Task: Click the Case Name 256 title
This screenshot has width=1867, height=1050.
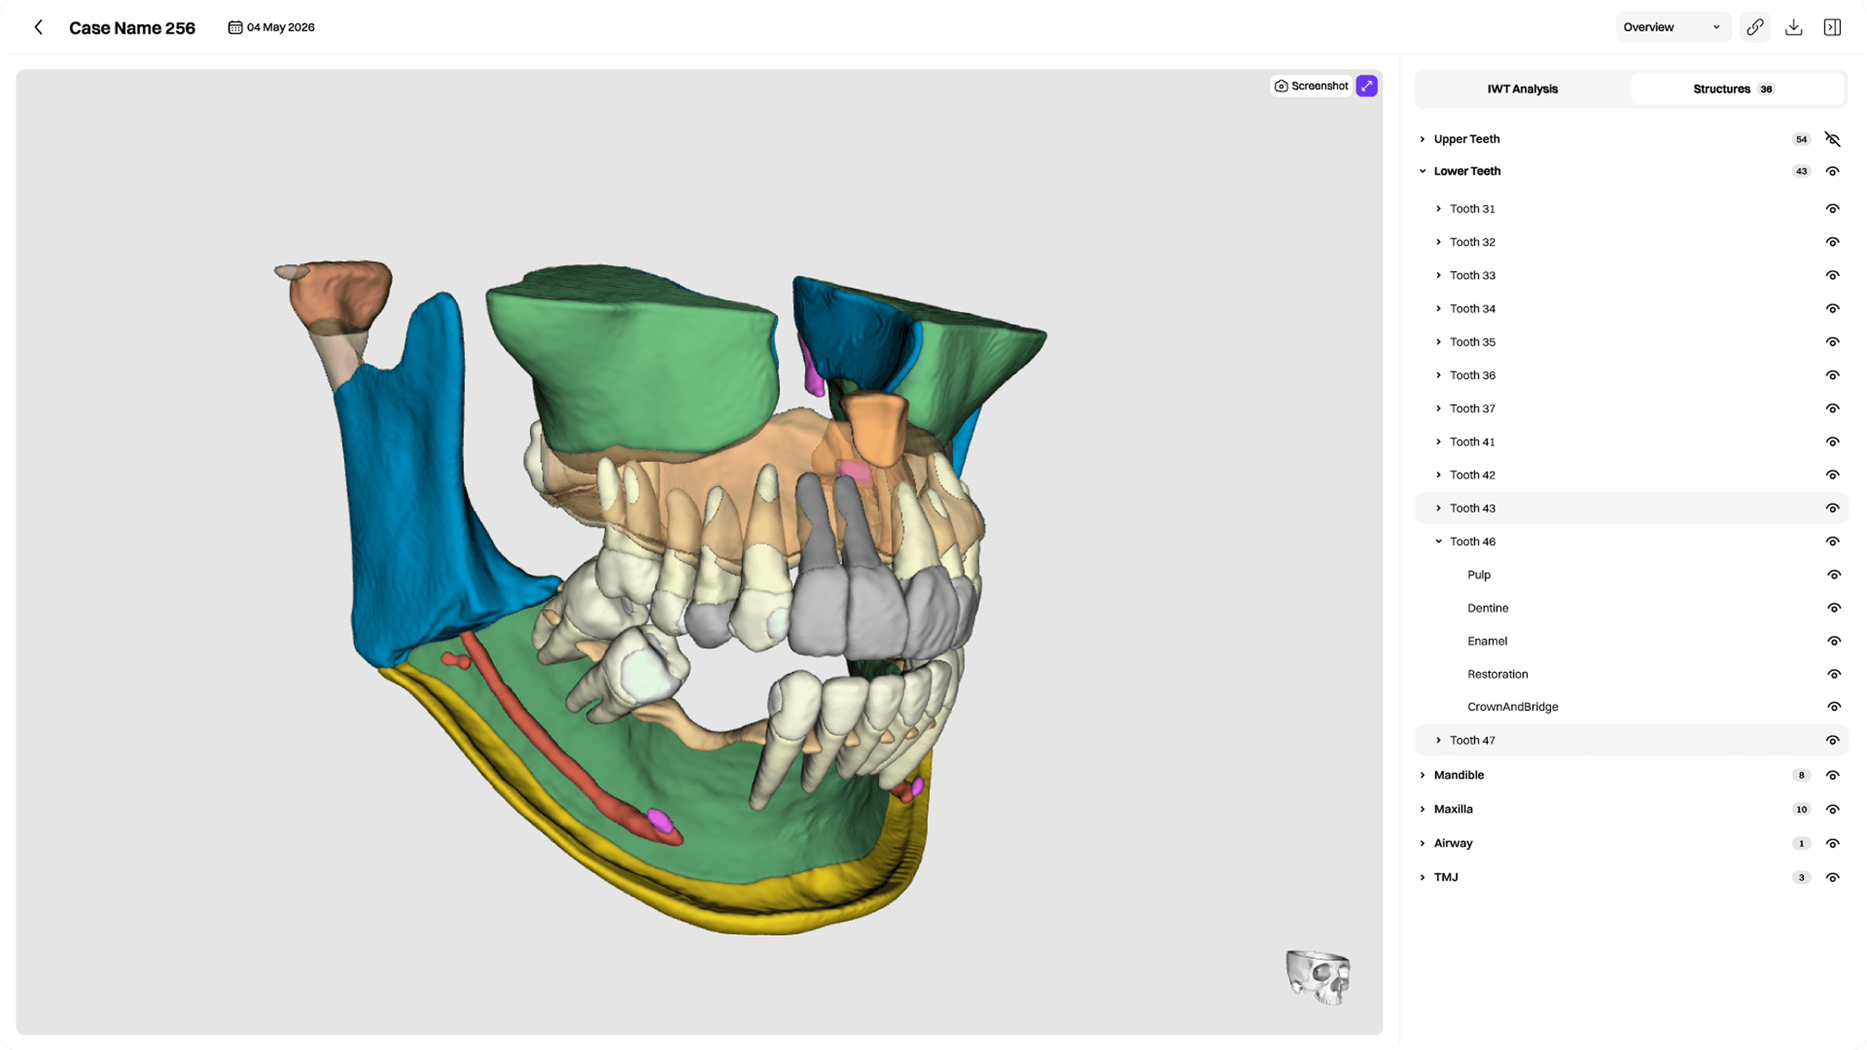Action: coord(132,28)
